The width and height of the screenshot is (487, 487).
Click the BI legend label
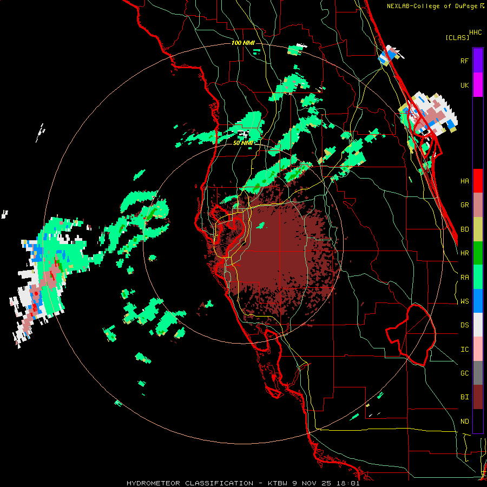click(464, 397)
